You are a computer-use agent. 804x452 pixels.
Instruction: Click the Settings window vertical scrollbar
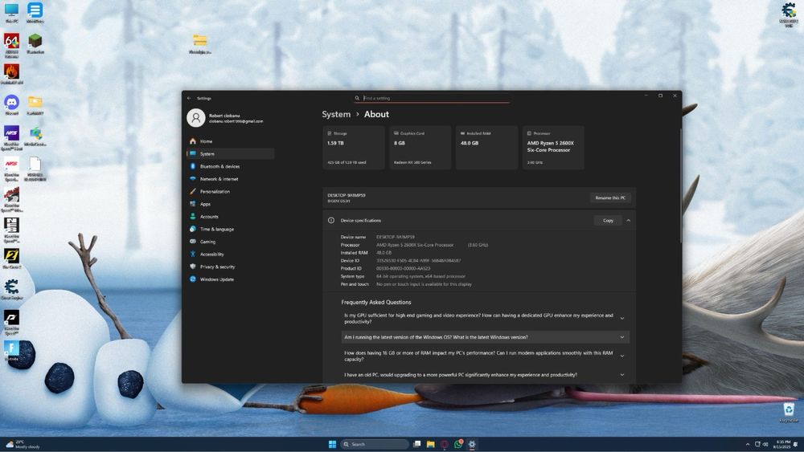coord(680,185)
